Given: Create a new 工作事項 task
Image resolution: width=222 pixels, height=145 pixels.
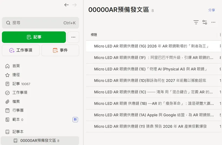Looking at the screenshot, I should click(21, 50).
